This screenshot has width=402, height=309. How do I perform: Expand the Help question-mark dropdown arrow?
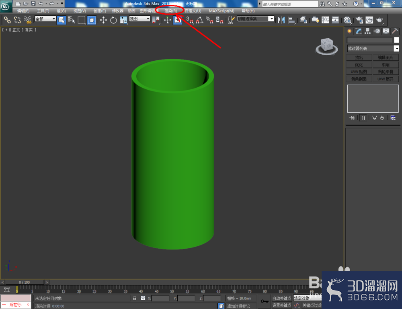coord(361,4)
